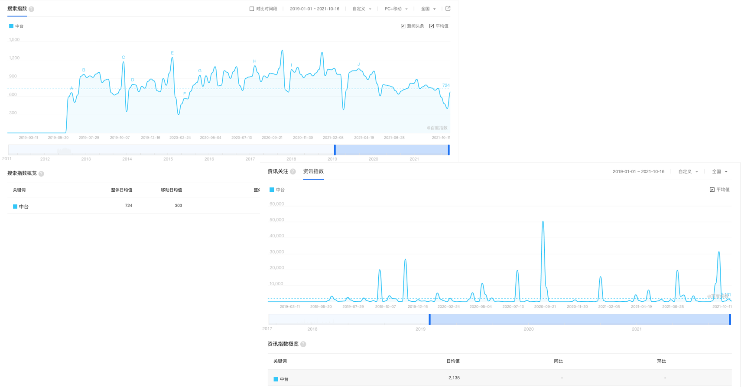Toggle 平均值 checkbox on the 资讯指数 chart
741x387 pixels.
(x=712, y=190)
